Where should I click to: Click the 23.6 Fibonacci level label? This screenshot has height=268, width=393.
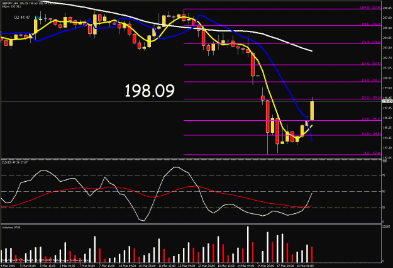(372, 119)
